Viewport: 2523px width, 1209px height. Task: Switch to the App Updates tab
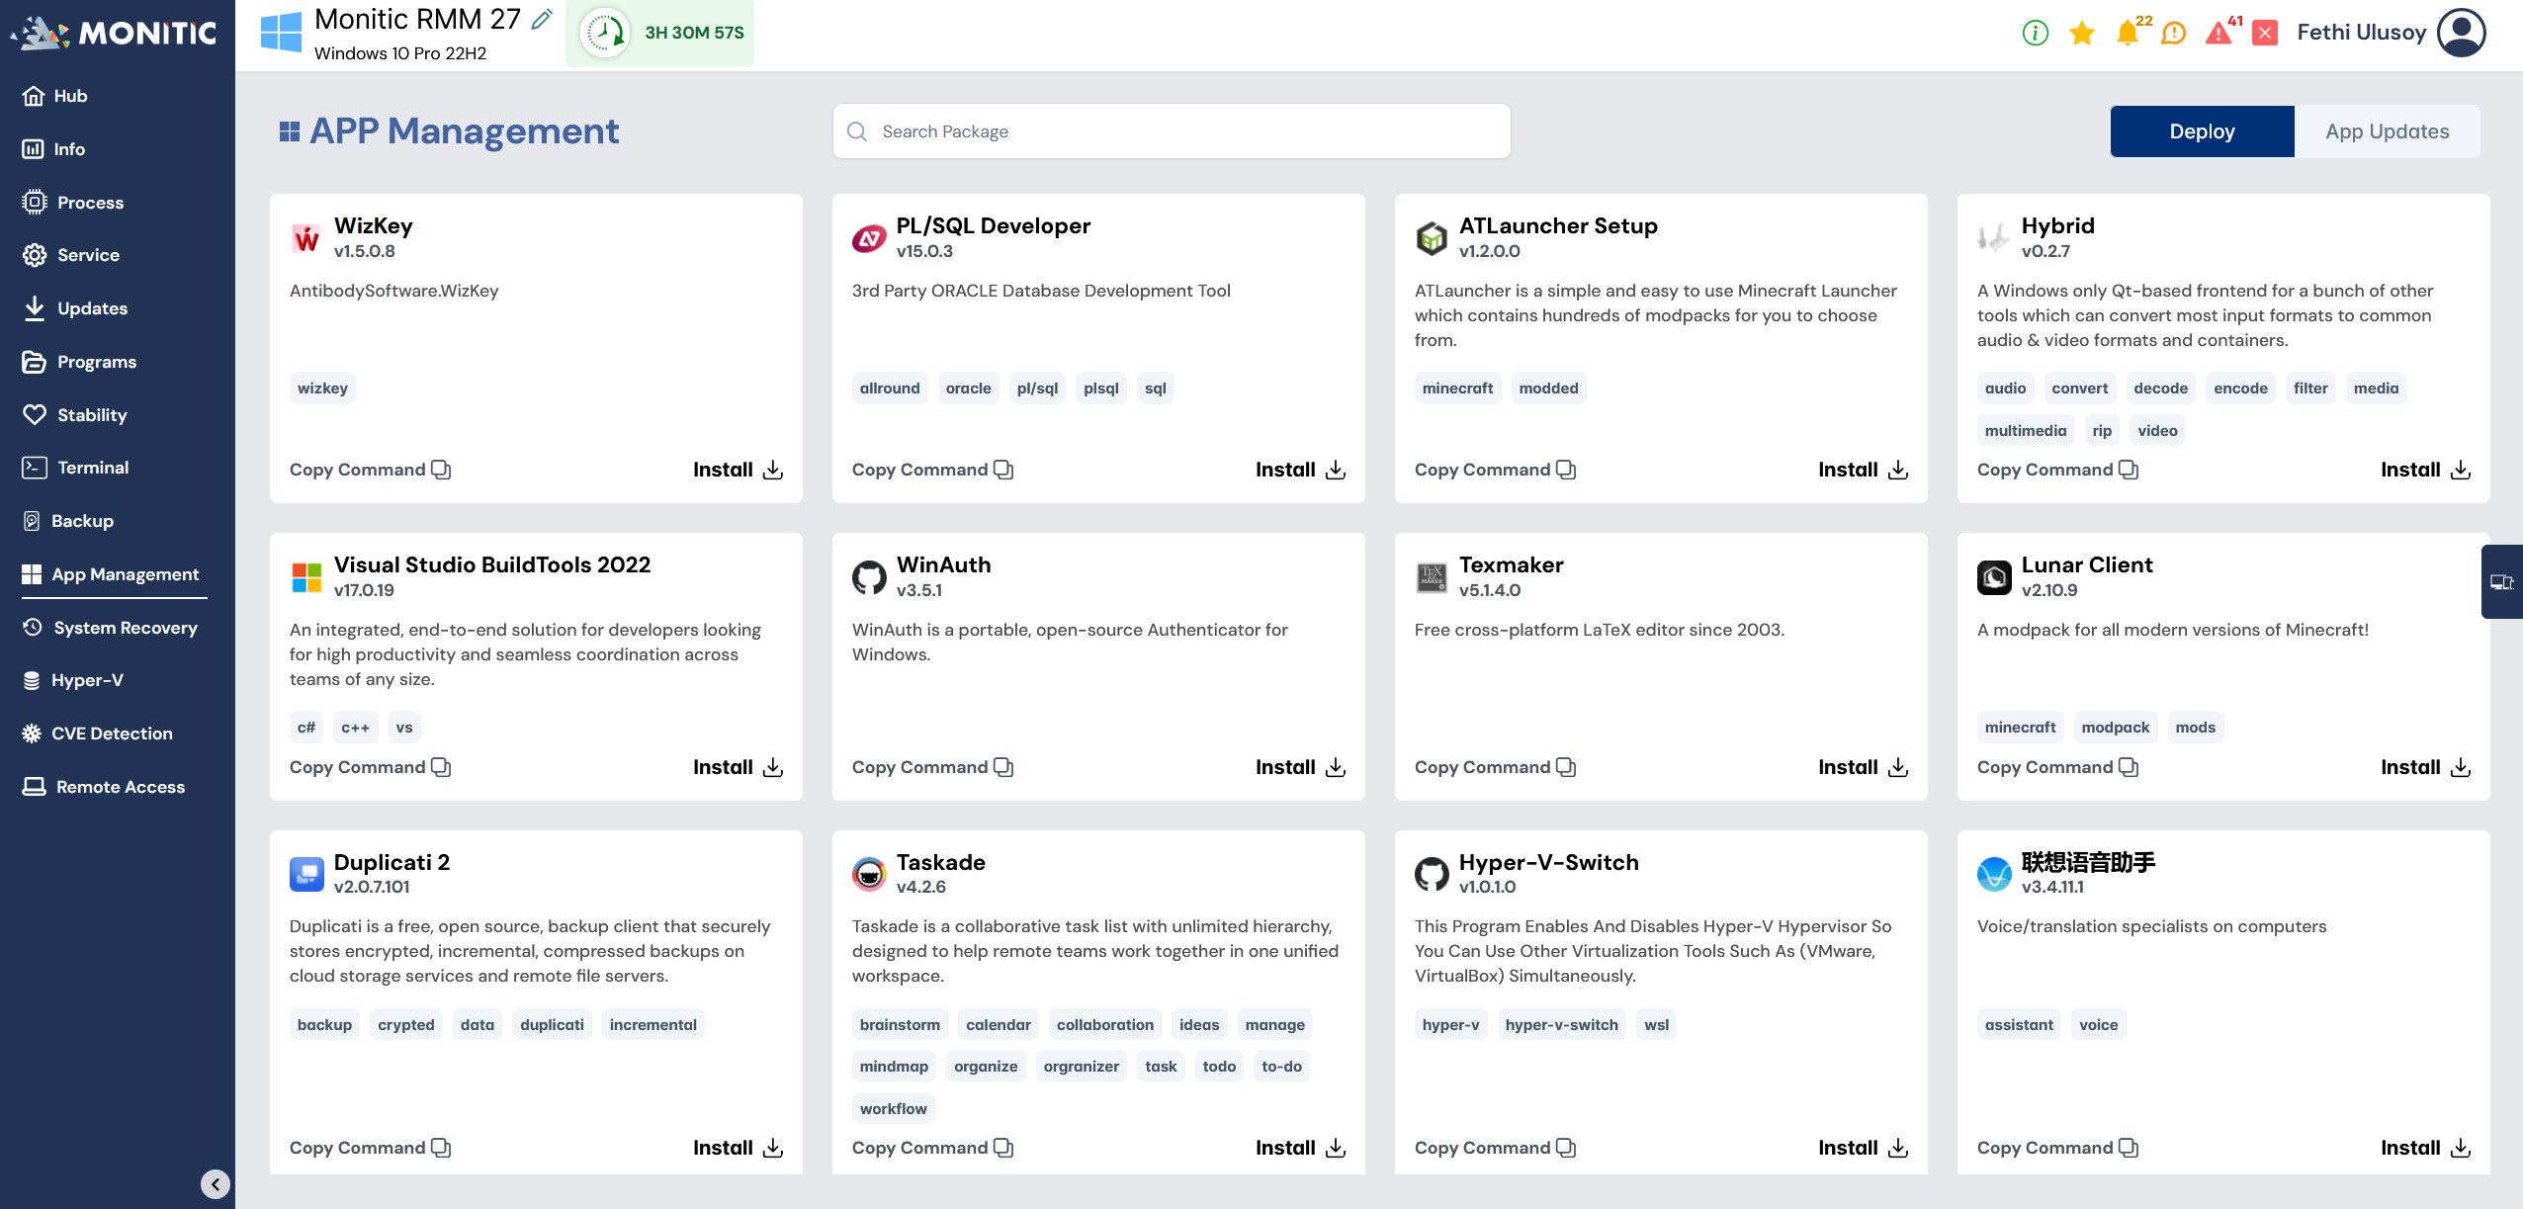[2387, 131]
